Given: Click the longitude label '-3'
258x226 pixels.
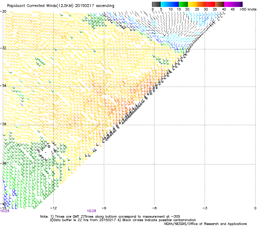Looking at the screenshot, I should pyautogui.click(x=205, y=208).
